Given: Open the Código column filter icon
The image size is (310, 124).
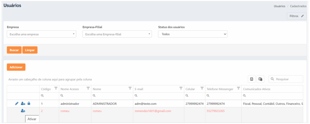Looking at the screenshot, I should pyautogui.click(x=56, y=88).
